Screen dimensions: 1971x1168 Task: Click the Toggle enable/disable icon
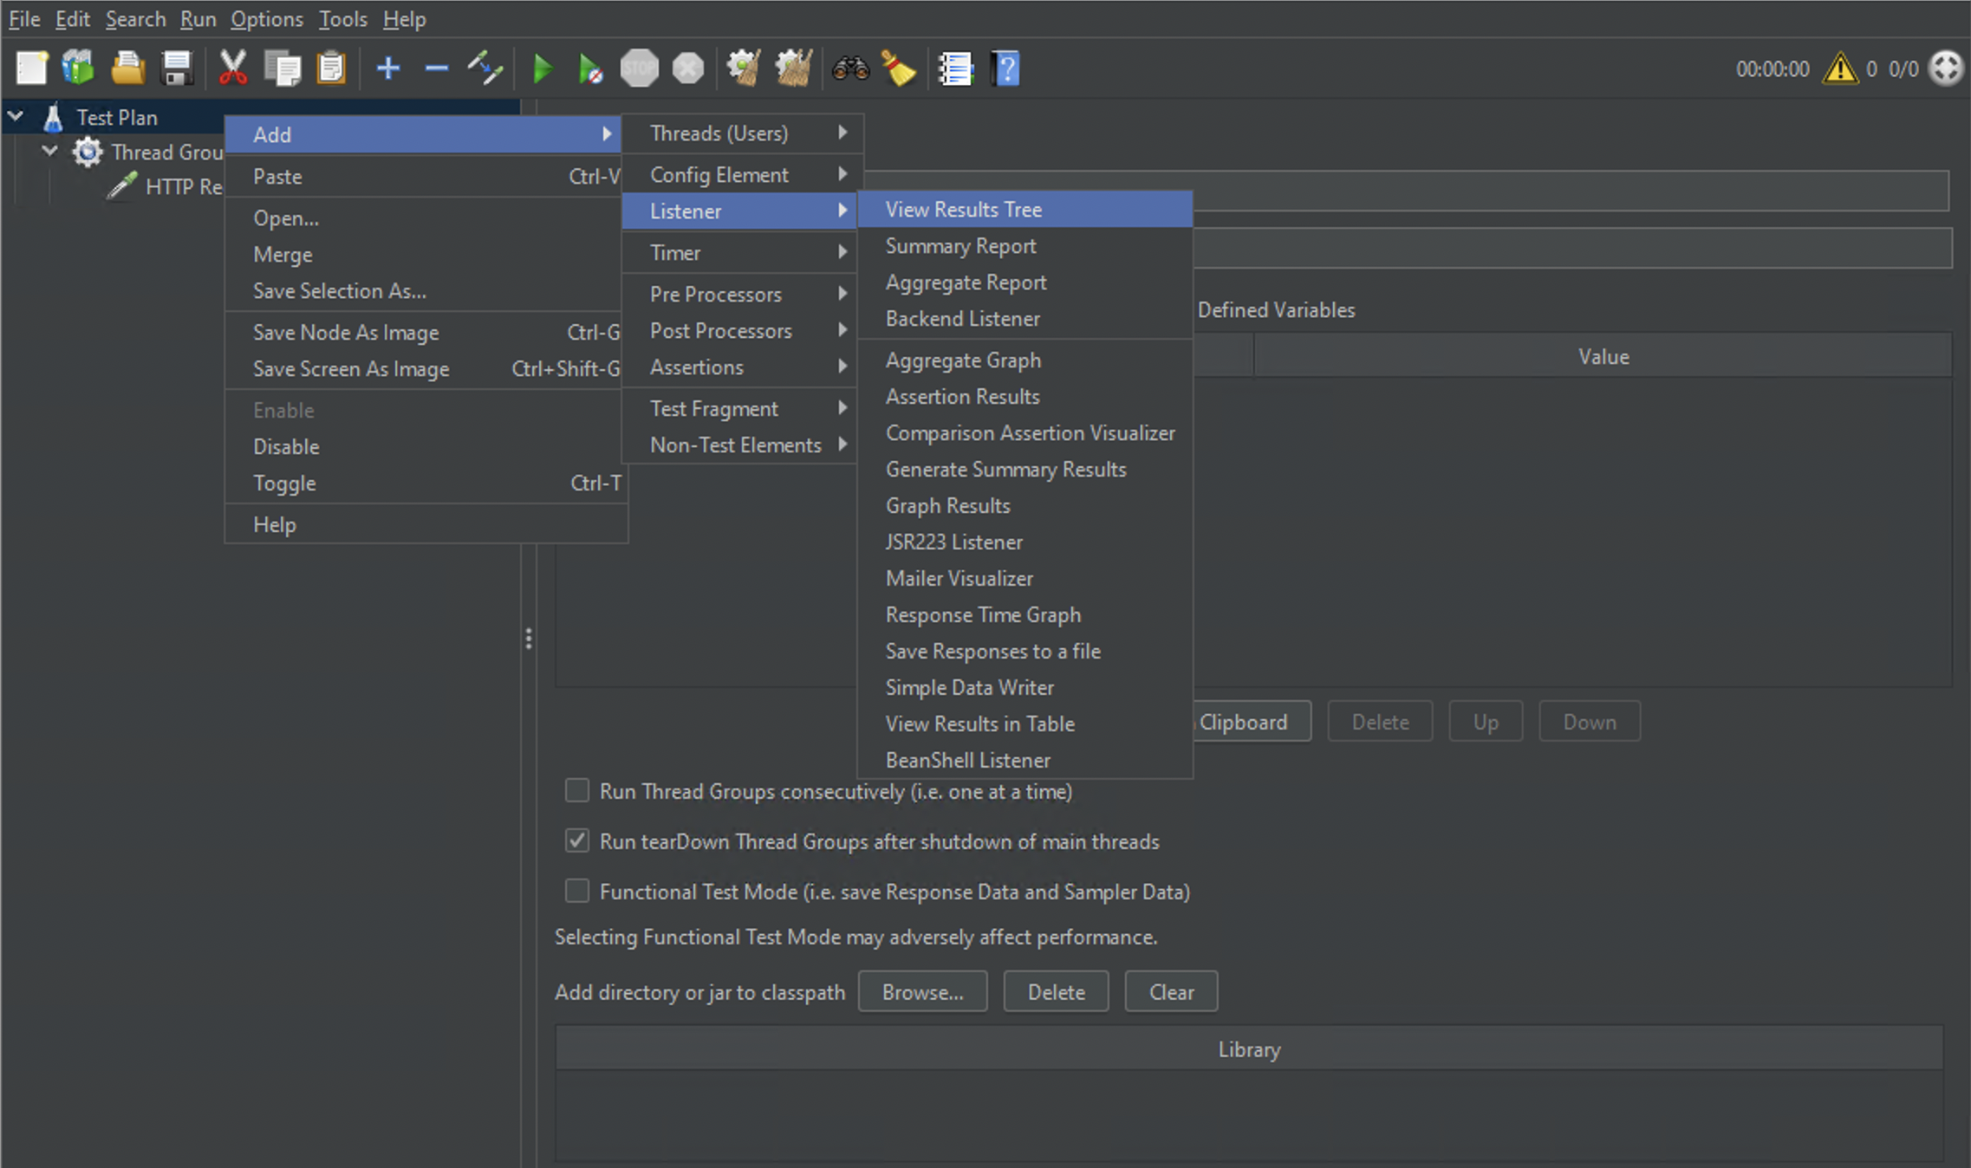click(485, 68)
